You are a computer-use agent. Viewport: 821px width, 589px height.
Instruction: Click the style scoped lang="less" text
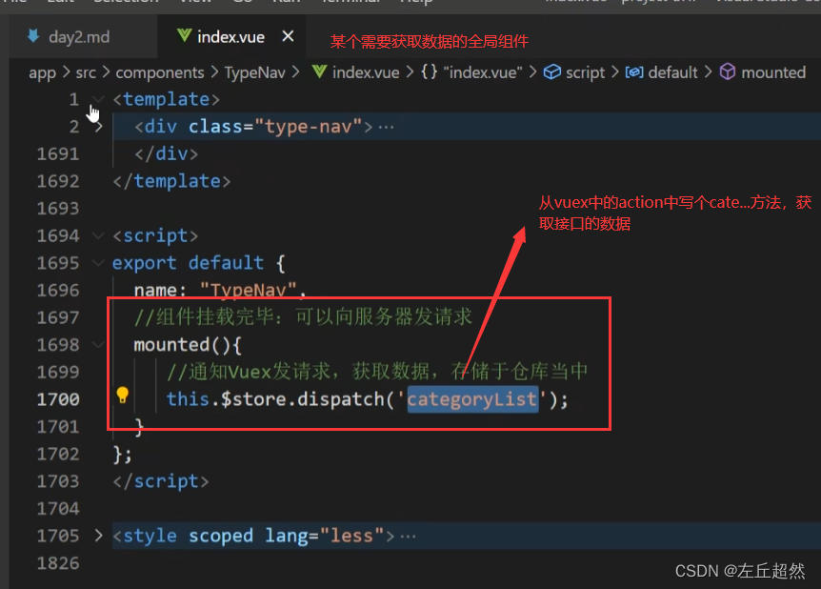(253, 536)
